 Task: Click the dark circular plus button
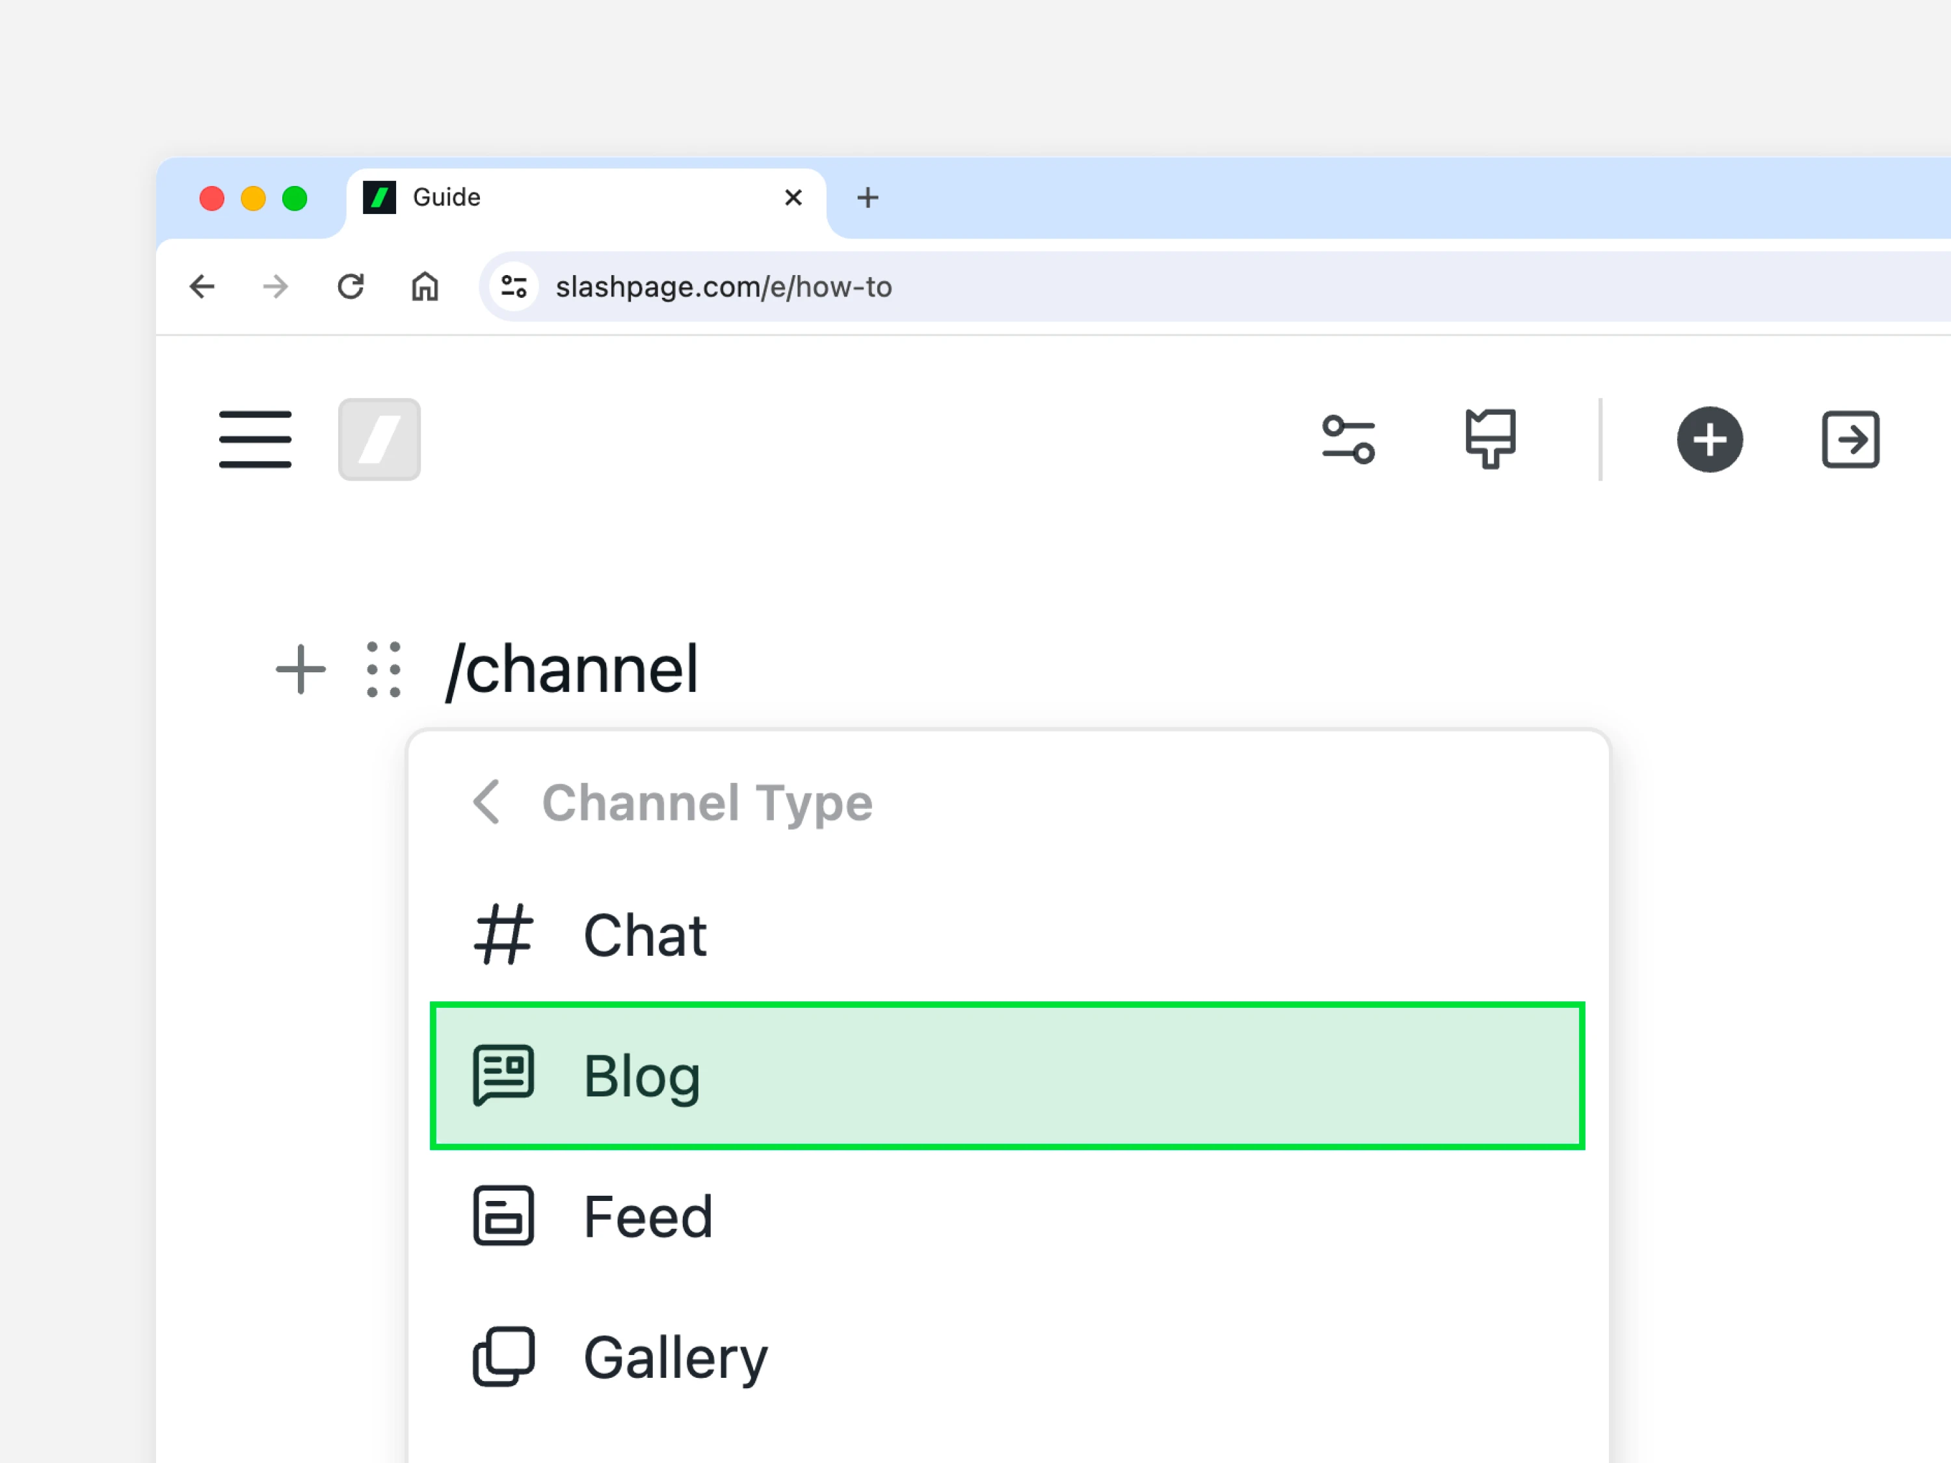[1709, 439]
